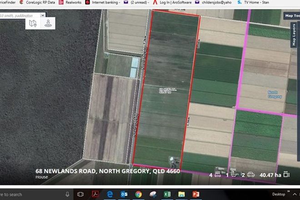Expand the address search dropdown arrow
The image size is (300, 200).
click(43, 15)
